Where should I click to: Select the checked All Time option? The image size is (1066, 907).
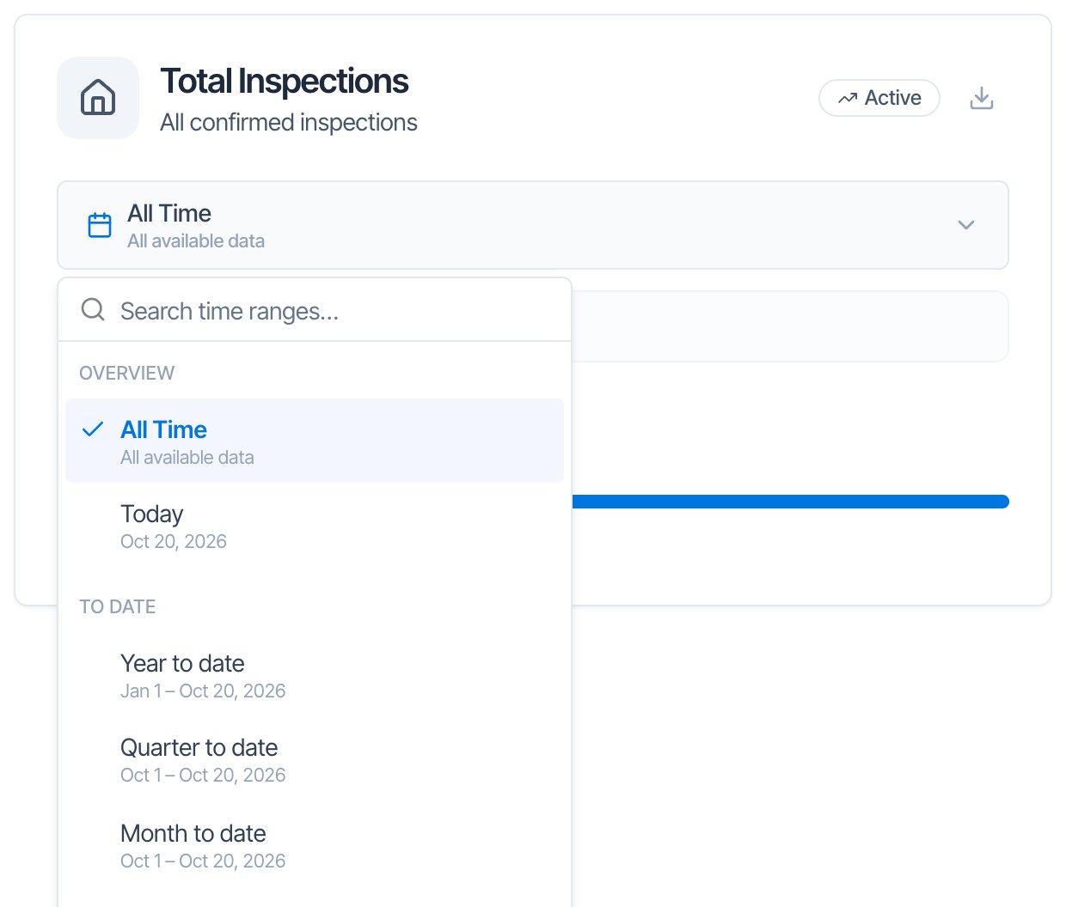point(315,441)
